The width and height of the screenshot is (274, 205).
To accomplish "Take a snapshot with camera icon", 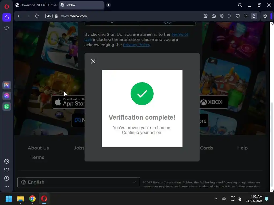I will [x=214, y=16].
